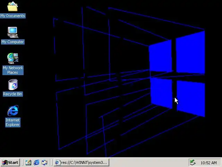
Task: Click the Recycle Bin label text
Action: [x=13, y=94]
